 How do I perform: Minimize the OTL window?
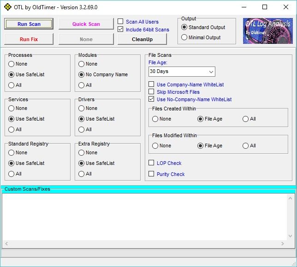point(244,7)
